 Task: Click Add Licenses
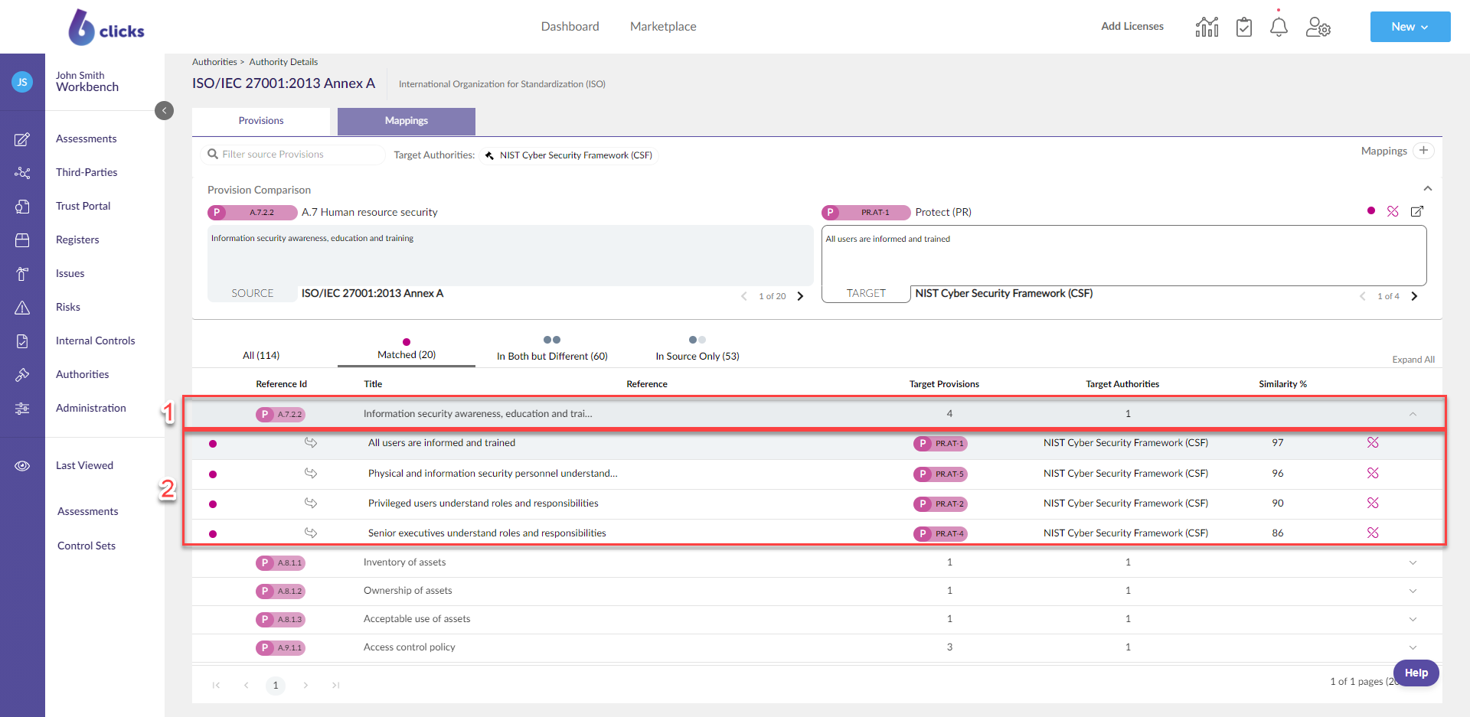(1132, 26)
